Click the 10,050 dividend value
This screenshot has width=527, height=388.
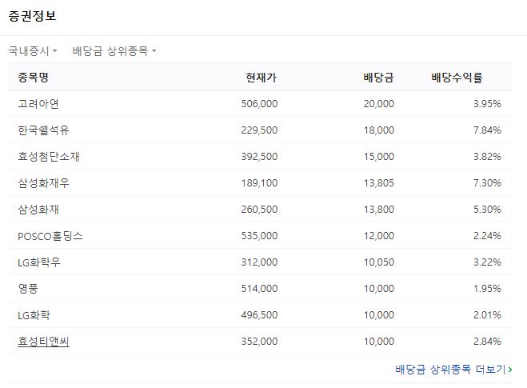point(379,262)
